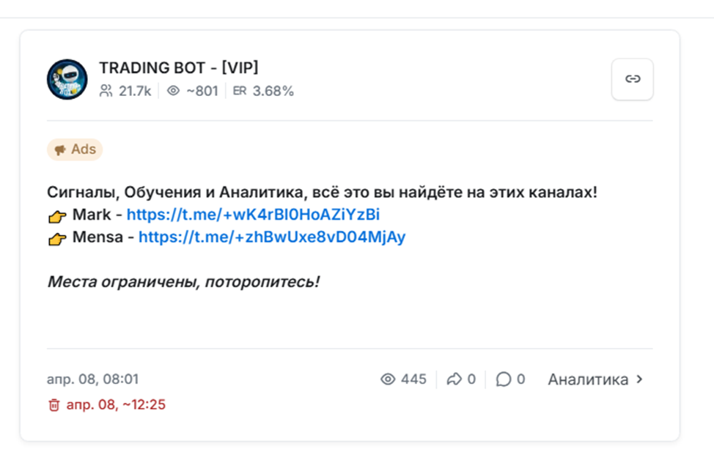This screenshot has height=452, width=714.
Task: Click the first pointing hand emoji beside Mark
Action: (x=57, y=216)
